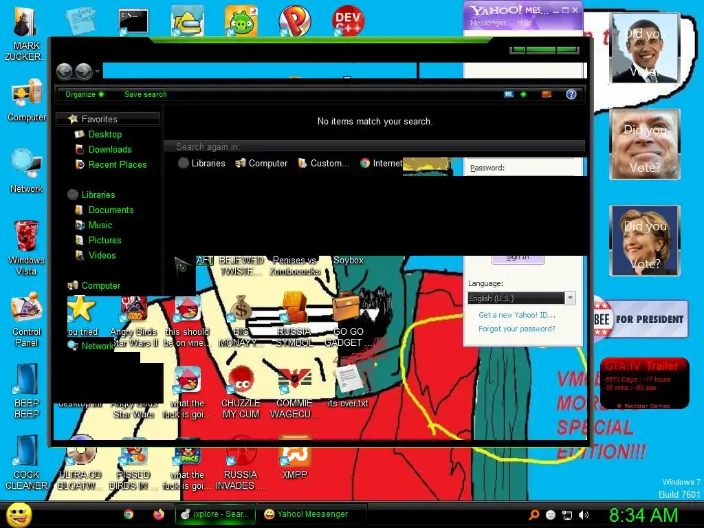Image resolution: width=704 pixels, height=528 pixels.
Task: Open the COCK CLEANER desktop shortcut
Action: pos(27,463)
